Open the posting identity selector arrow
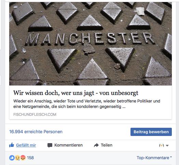179x165 pixels. (x=167, y=146)
